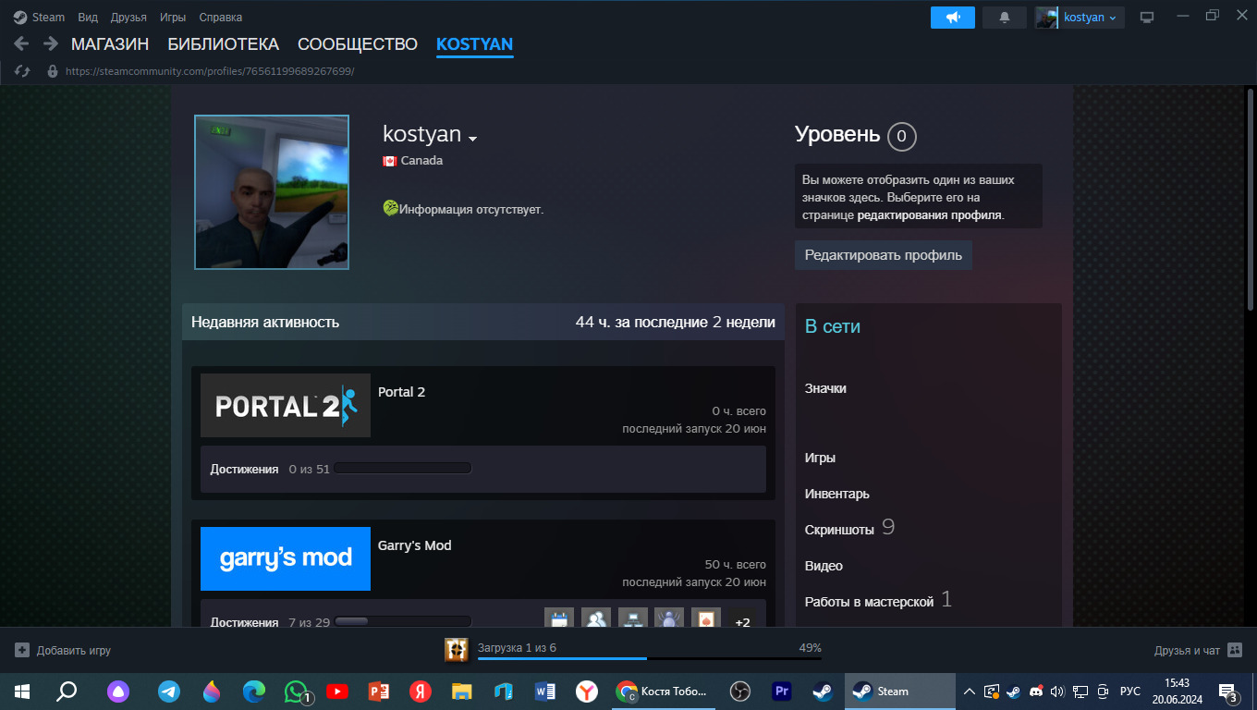1257x710 pixels.
Task: Expand the arrow beside the kostyan profile name
Action: 472,139
